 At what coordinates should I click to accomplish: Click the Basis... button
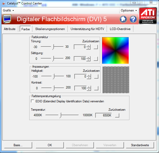coord(18,145)
